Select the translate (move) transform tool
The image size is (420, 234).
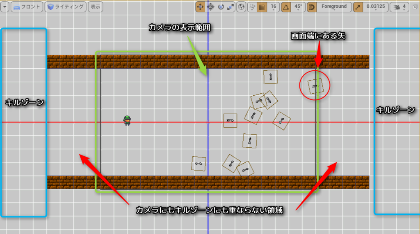[200, 7]
